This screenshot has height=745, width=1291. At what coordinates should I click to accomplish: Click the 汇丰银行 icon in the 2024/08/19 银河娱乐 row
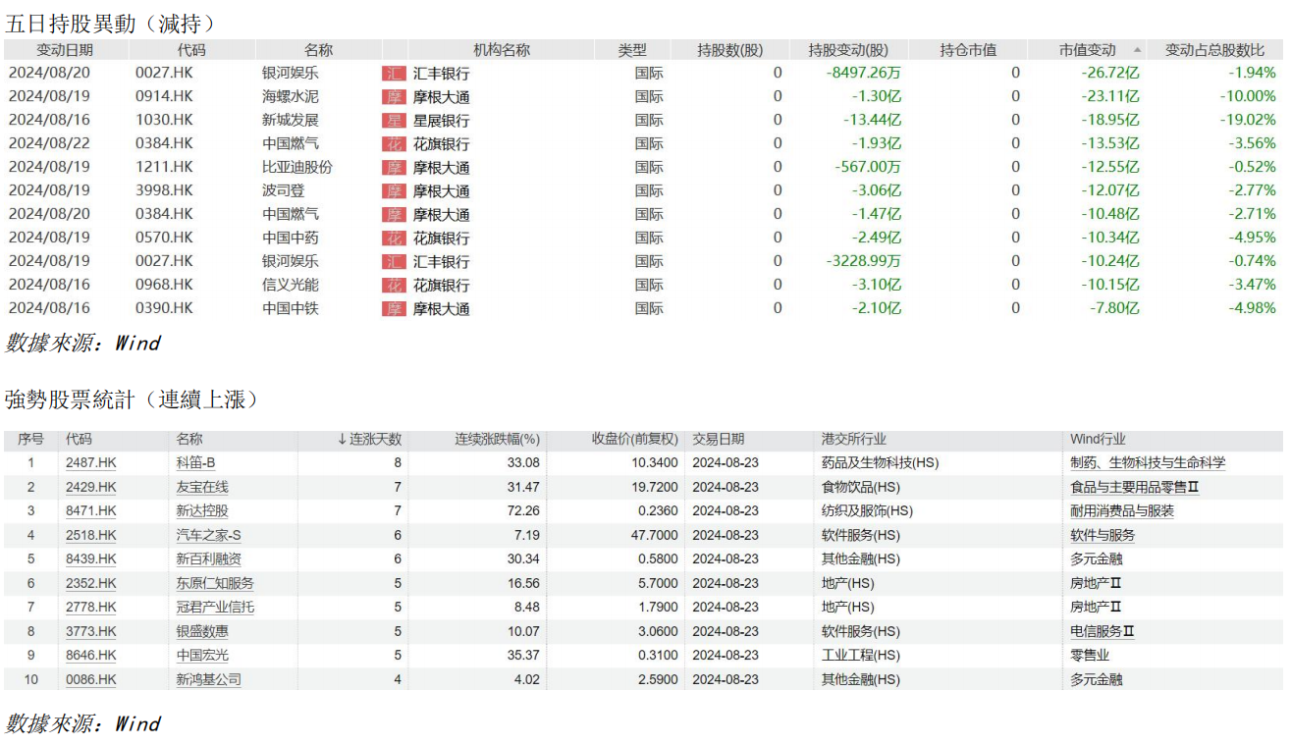click(394, 262)
